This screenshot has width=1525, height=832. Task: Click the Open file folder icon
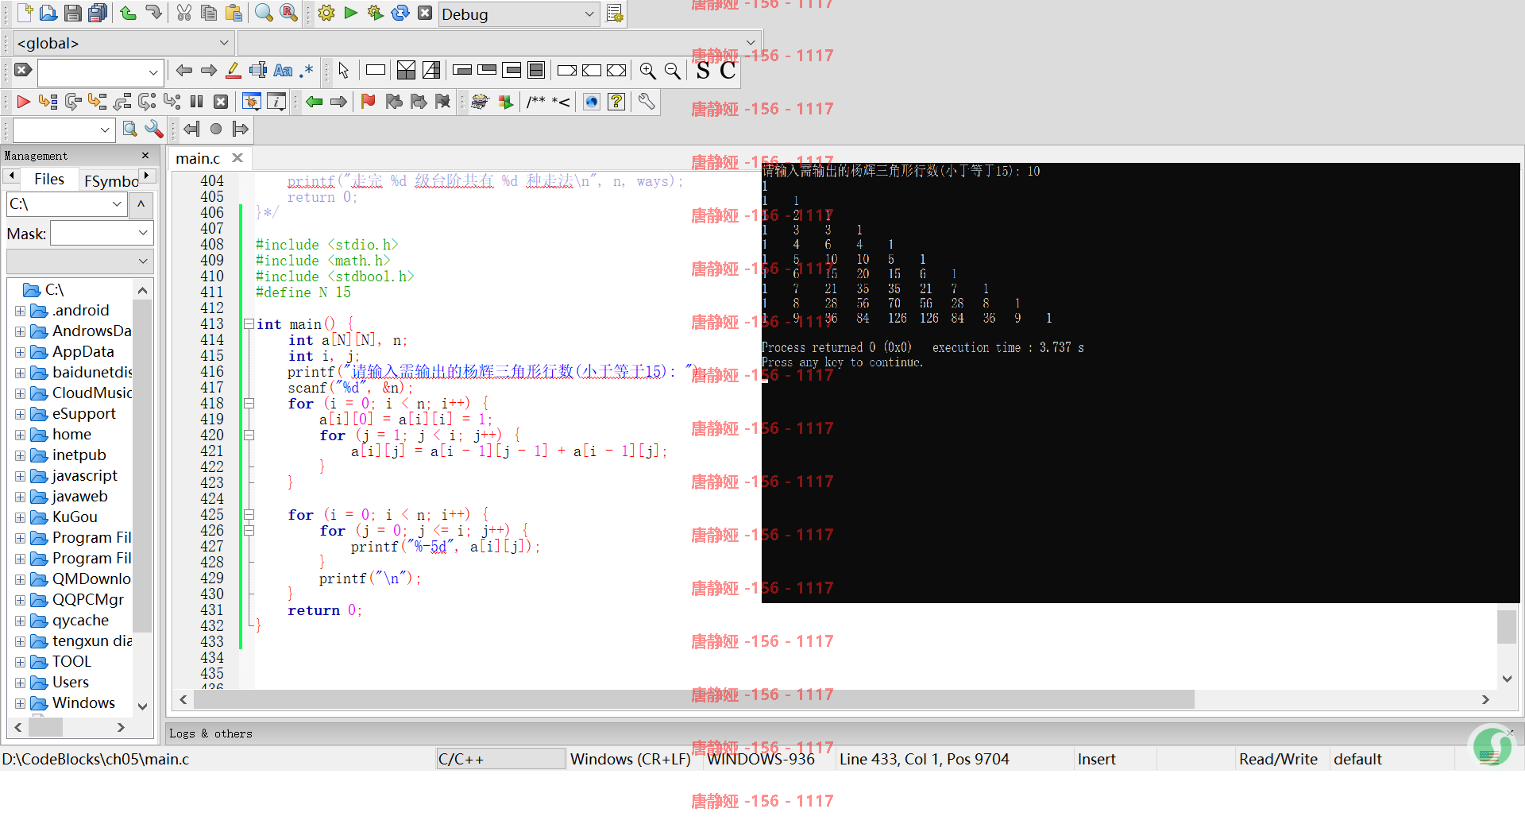click(48, 13)
